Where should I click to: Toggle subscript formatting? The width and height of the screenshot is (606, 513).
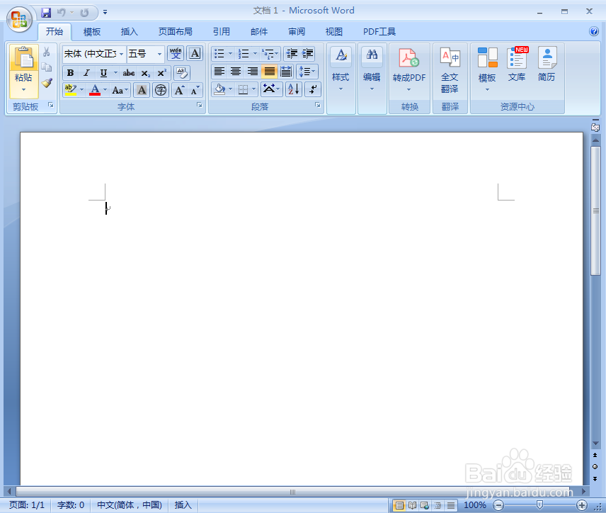click(x=145, y=73)
